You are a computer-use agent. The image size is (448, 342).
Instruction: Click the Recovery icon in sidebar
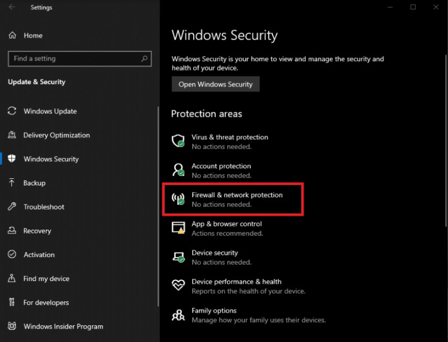(12, 230)
